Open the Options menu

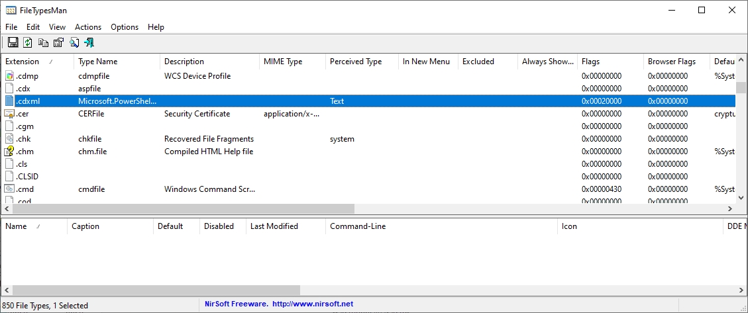[125, 27]
